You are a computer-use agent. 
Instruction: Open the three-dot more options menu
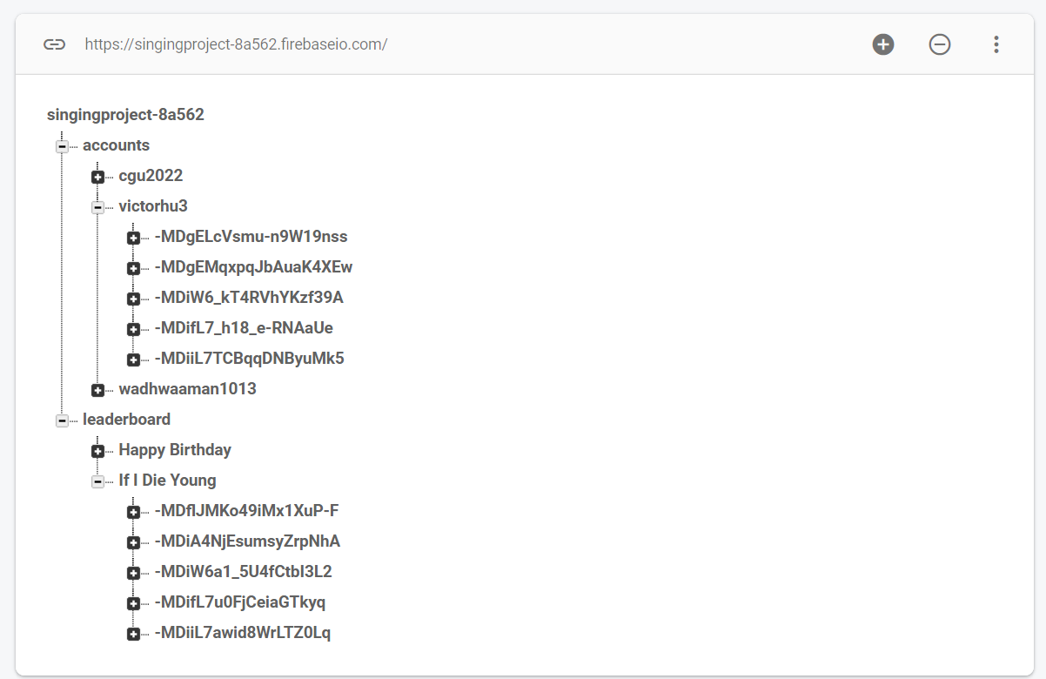click(996, 44)
